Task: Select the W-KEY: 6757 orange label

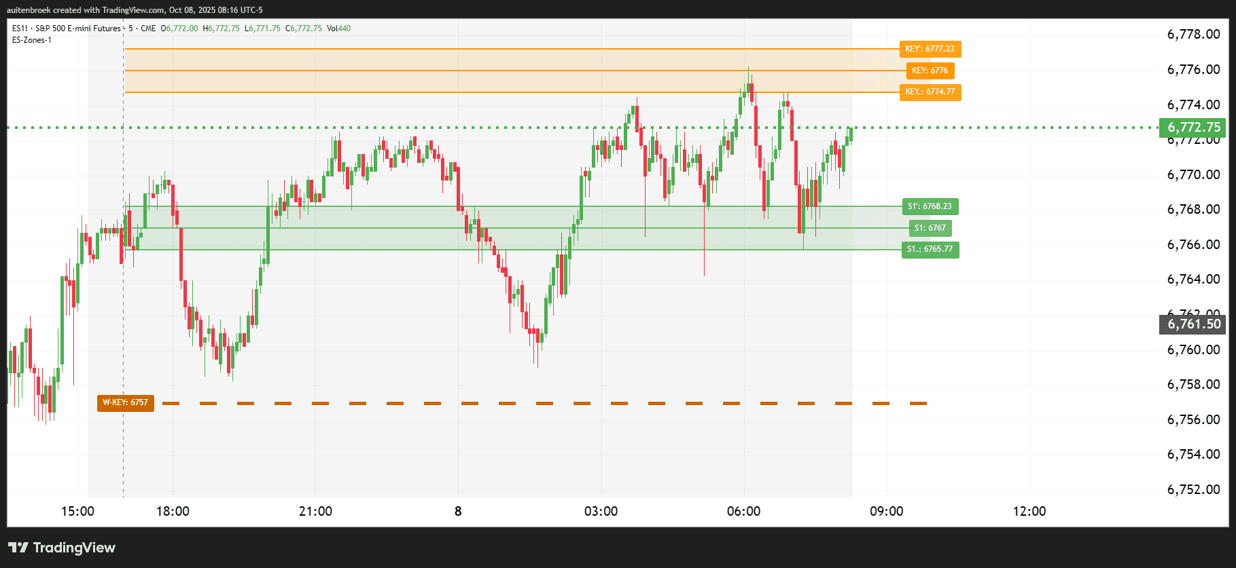Action: (x=125, y=403)
